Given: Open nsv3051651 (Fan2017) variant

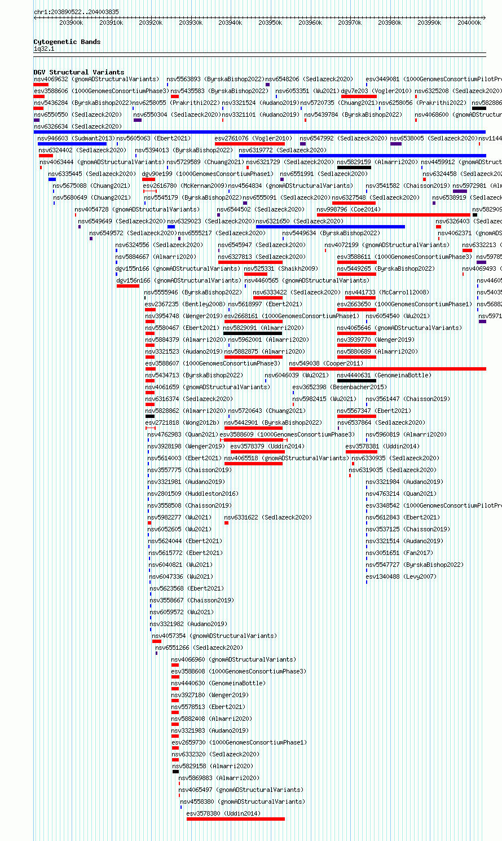Looking at the screenshot, I should click(399, 553).
